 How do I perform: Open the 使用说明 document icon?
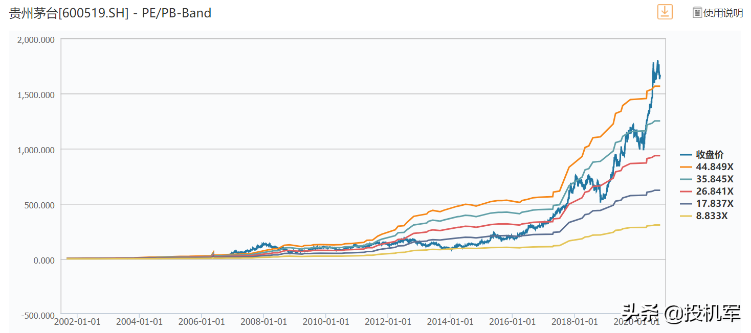(697, 12)
